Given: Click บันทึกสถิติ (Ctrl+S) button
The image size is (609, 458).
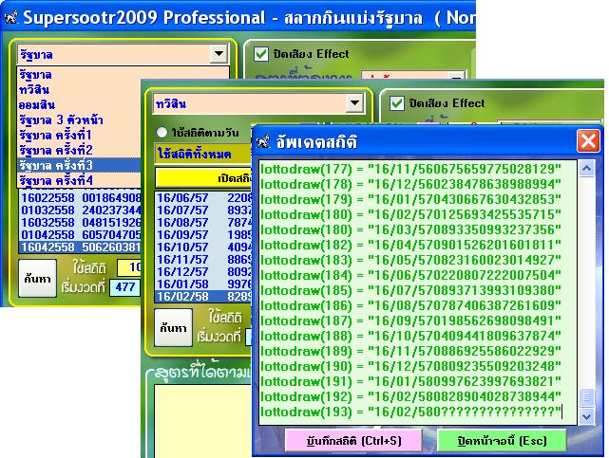Looking at the screenshot, I should click(353, 441).
